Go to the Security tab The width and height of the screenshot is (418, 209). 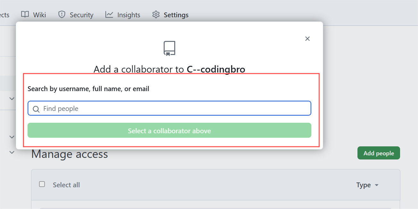coord(76,15)
